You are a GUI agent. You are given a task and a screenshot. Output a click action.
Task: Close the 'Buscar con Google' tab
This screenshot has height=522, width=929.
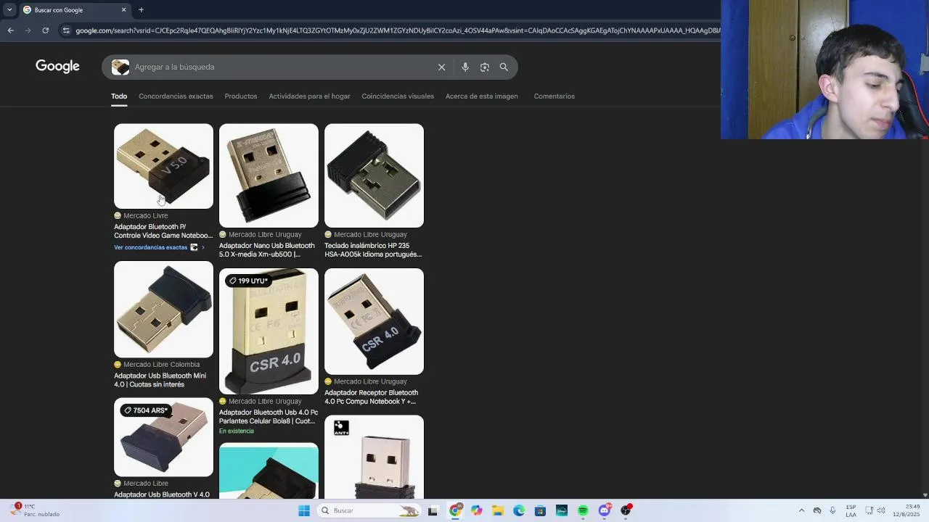point(123,9)
